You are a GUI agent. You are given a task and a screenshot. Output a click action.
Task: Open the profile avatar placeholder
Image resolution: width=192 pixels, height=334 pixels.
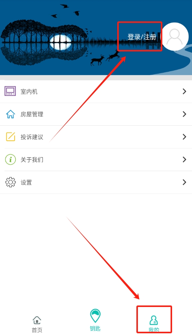[x=175, y=37]
